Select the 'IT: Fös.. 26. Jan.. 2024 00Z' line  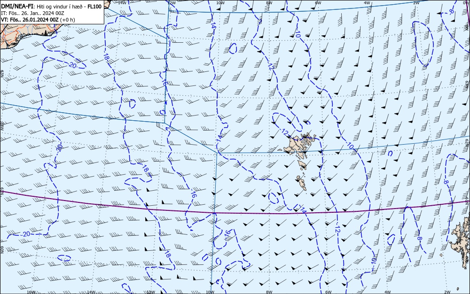pyautogui.click(x=32, y=13)
